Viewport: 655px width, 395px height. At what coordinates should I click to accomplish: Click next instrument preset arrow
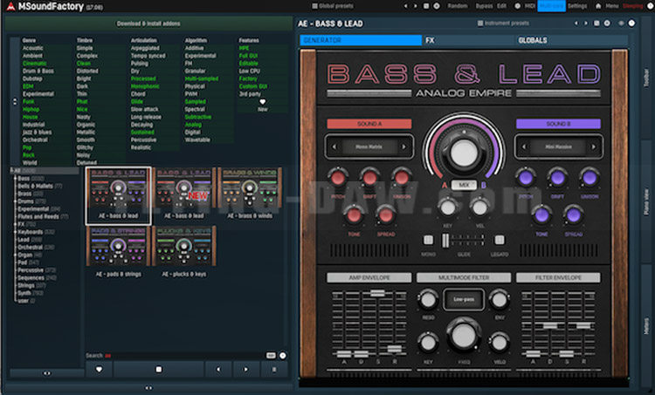coord(586,24)
